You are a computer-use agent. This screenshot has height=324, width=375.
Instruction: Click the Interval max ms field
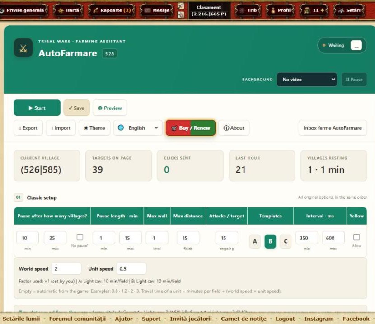333,238
